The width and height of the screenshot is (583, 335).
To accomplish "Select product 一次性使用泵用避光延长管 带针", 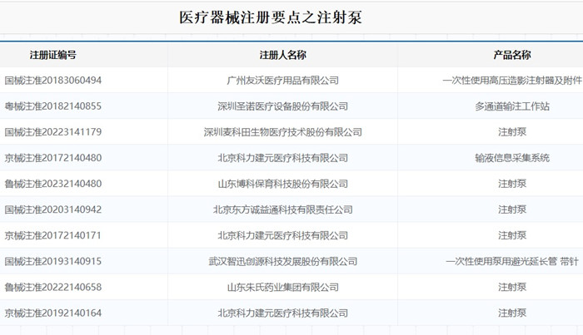I will tap(512, 261).
